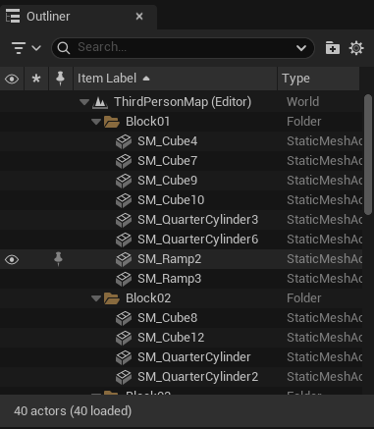Click the StaticMeshActor type of SM_Cube4

324,141
